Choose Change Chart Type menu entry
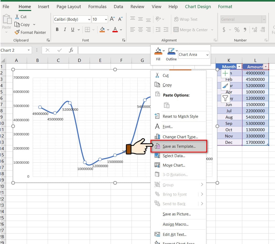 [x=180, y=137]
